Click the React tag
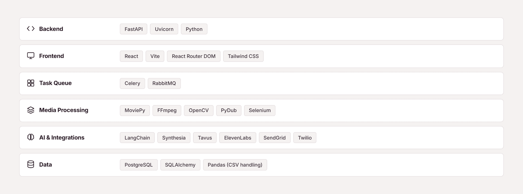 (x=131, y=56)
